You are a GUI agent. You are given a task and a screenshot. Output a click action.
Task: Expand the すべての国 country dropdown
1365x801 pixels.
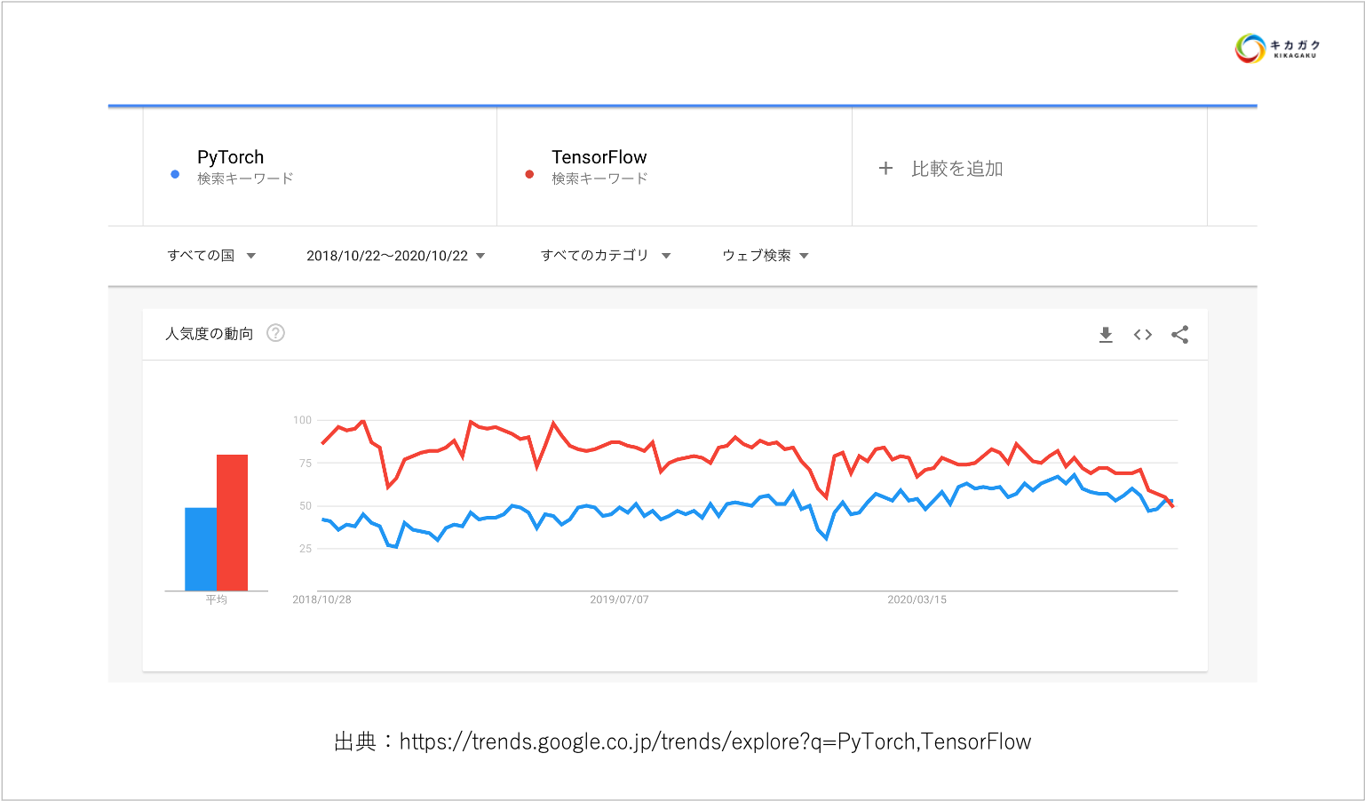point(211,256)
